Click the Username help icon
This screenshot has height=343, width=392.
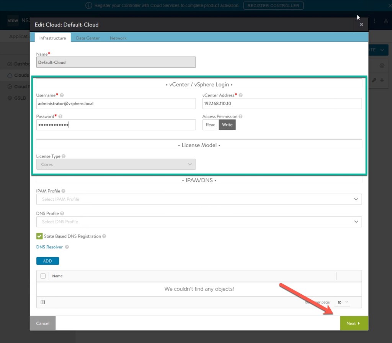click(62, 95)
